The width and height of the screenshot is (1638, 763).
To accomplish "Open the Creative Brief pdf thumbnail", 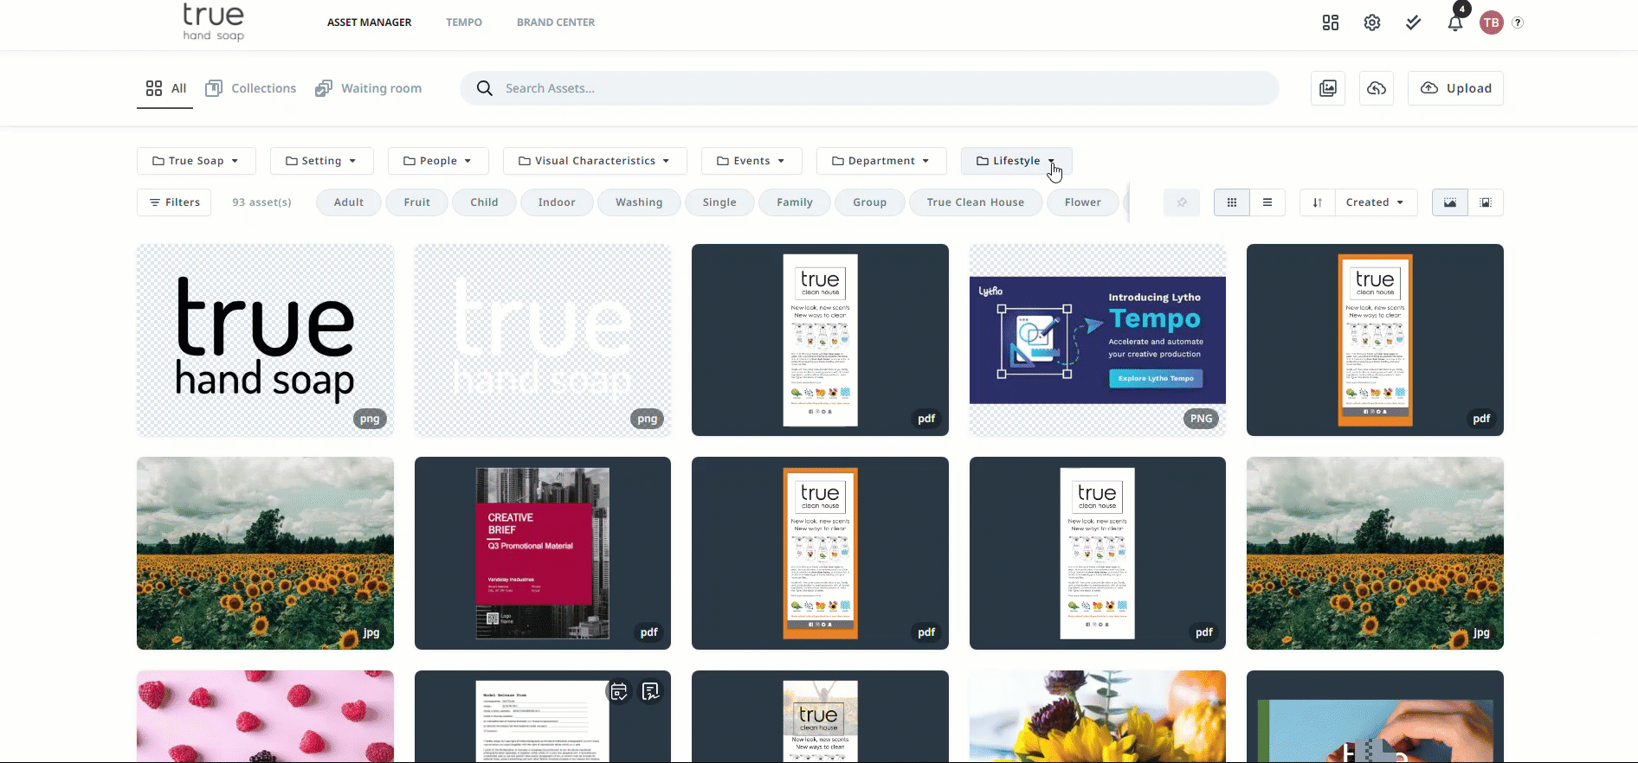I will click(x=543, y=554).
